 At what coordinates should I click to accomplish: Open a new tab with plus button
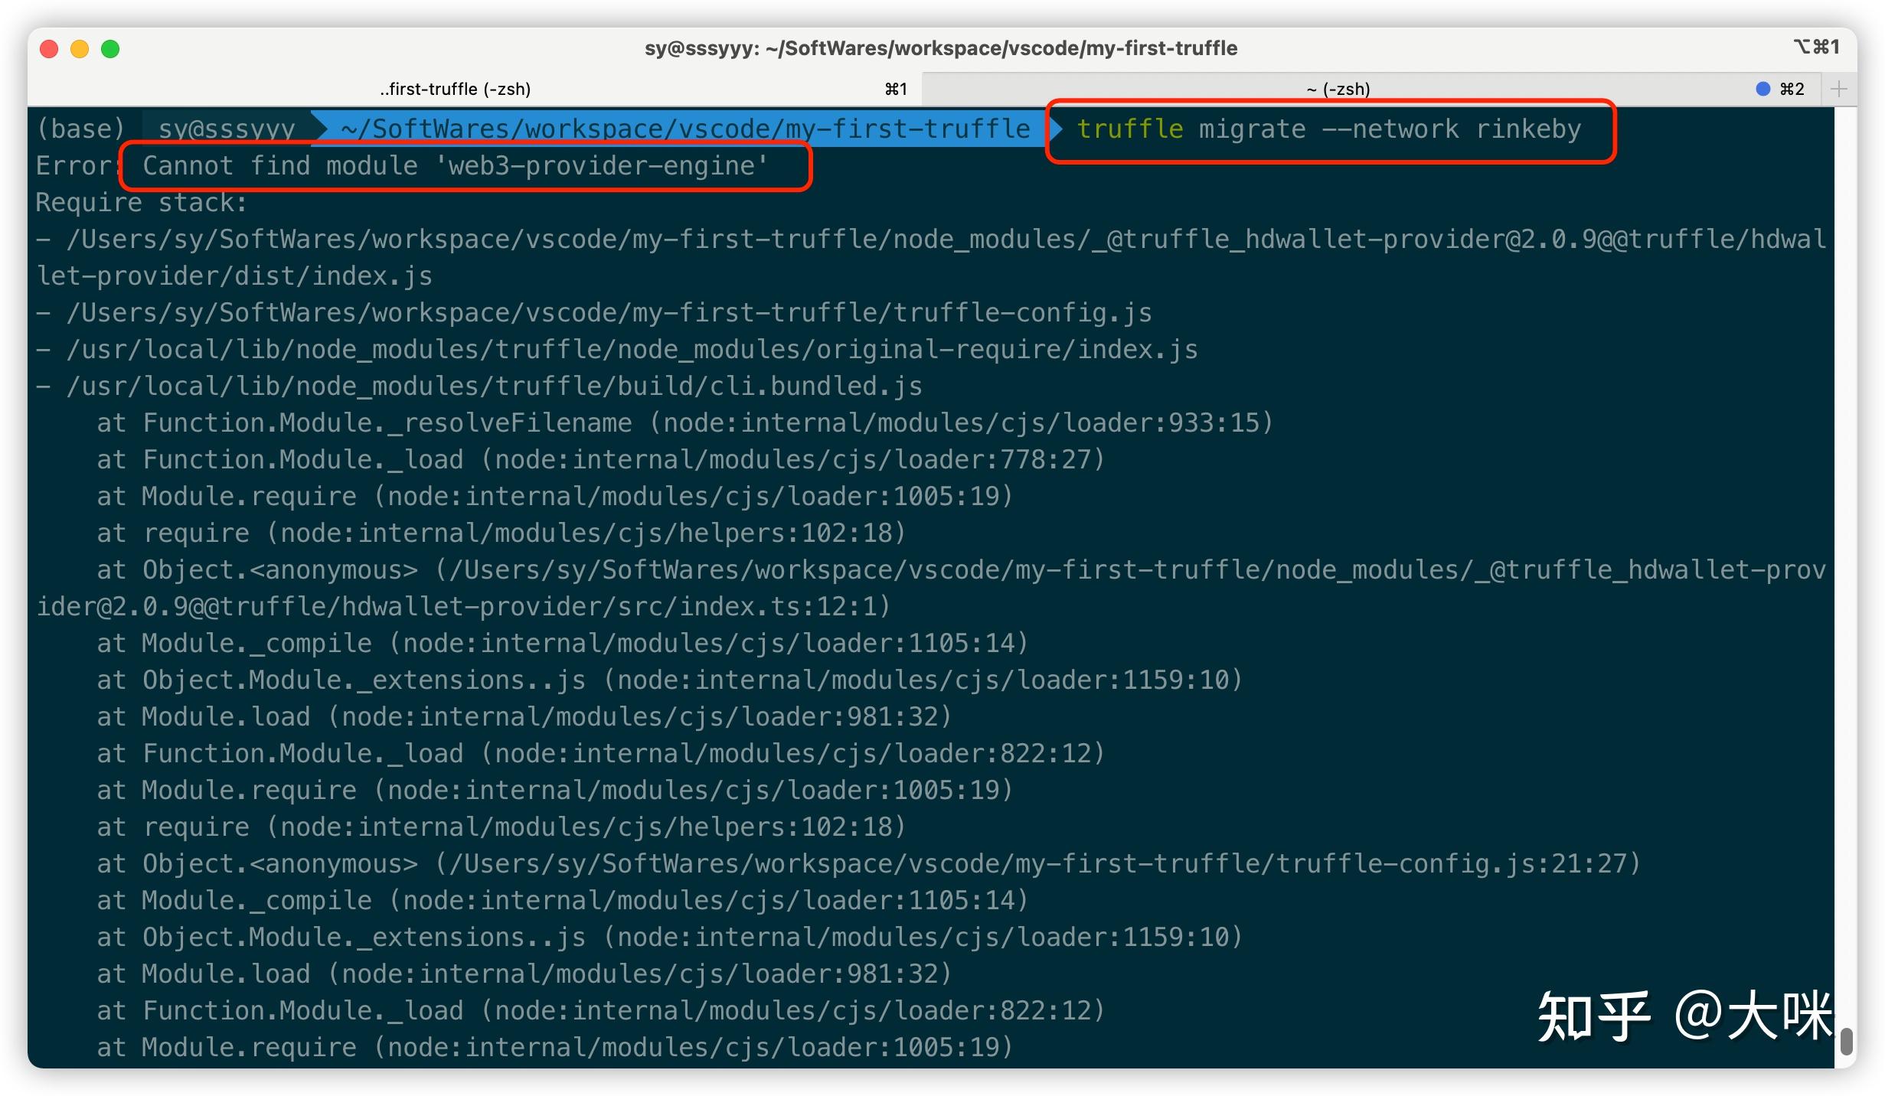tap(1838, 89)
